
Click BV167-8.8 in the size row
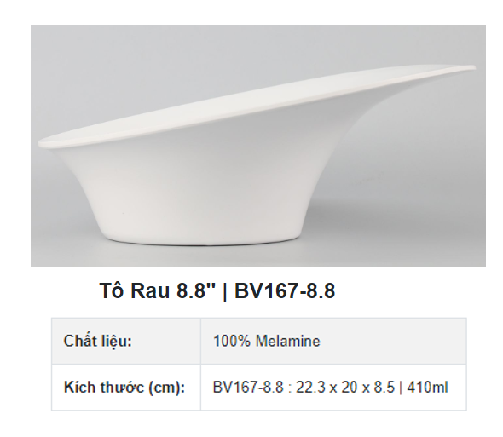pyautogui.click(x=248, y=388)
